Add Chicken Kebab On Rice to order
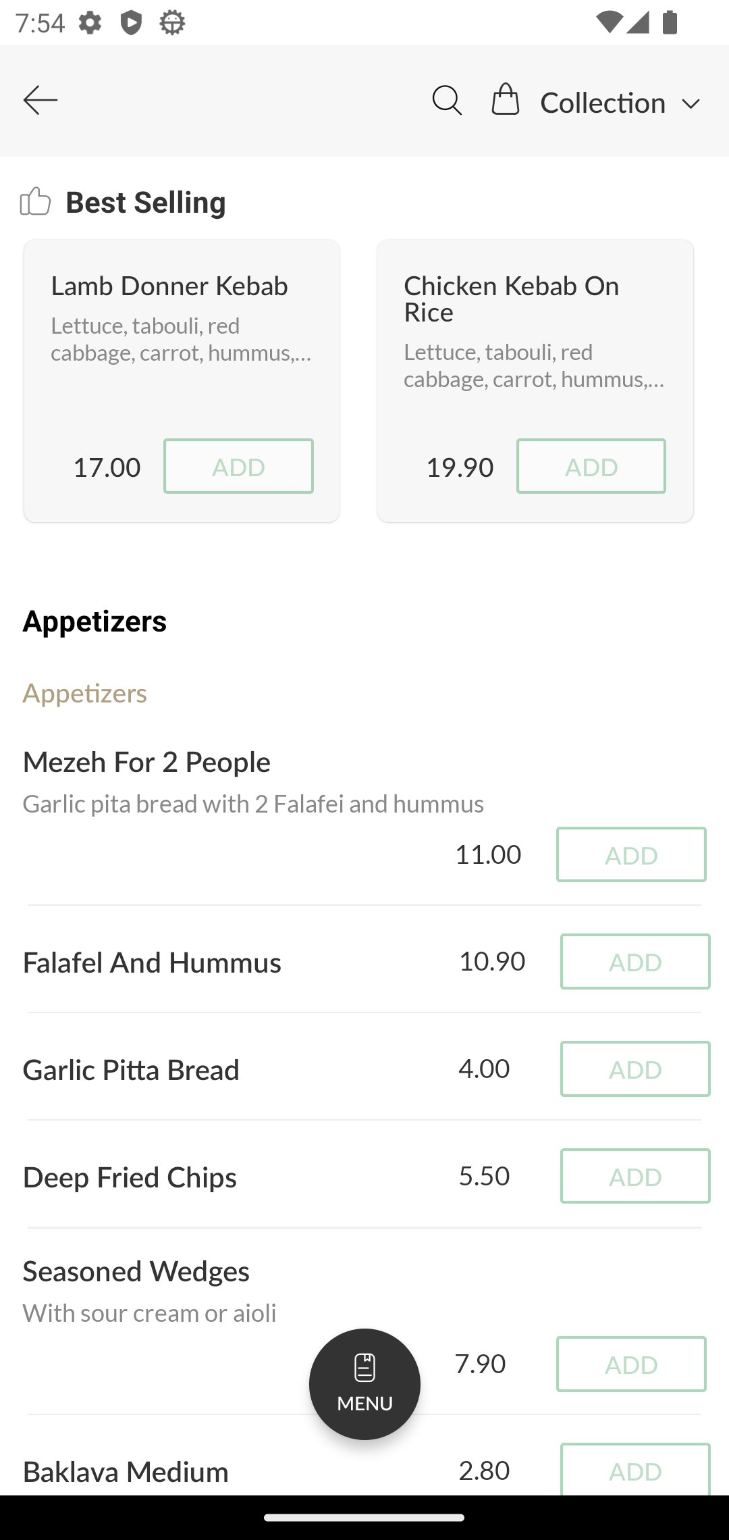This screenshot has width=729, height=1540. (x=591, y=466)
